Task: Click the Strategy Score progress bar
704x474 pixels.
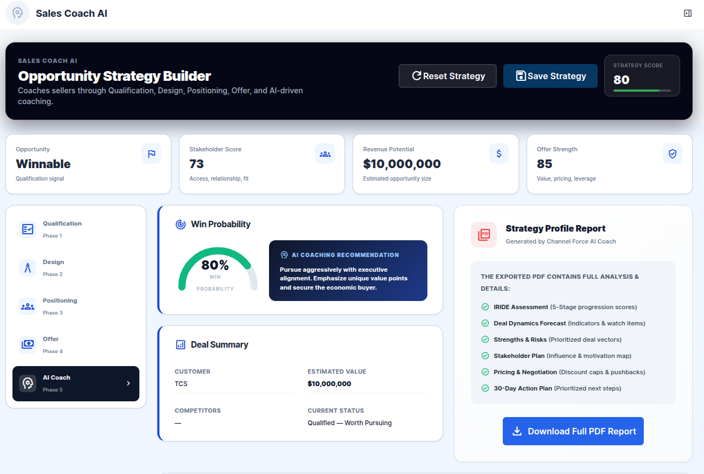Action: tap(642, 91)
